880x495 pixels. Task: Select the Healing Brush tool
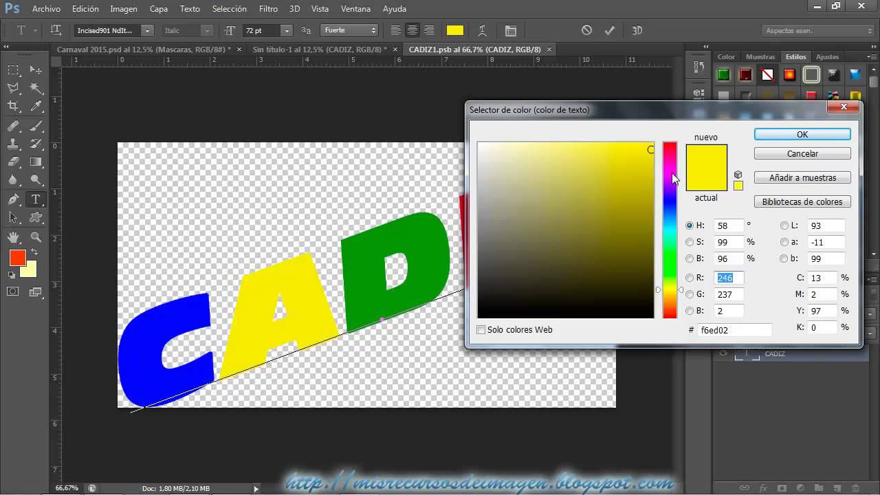[x=13, y=126]
